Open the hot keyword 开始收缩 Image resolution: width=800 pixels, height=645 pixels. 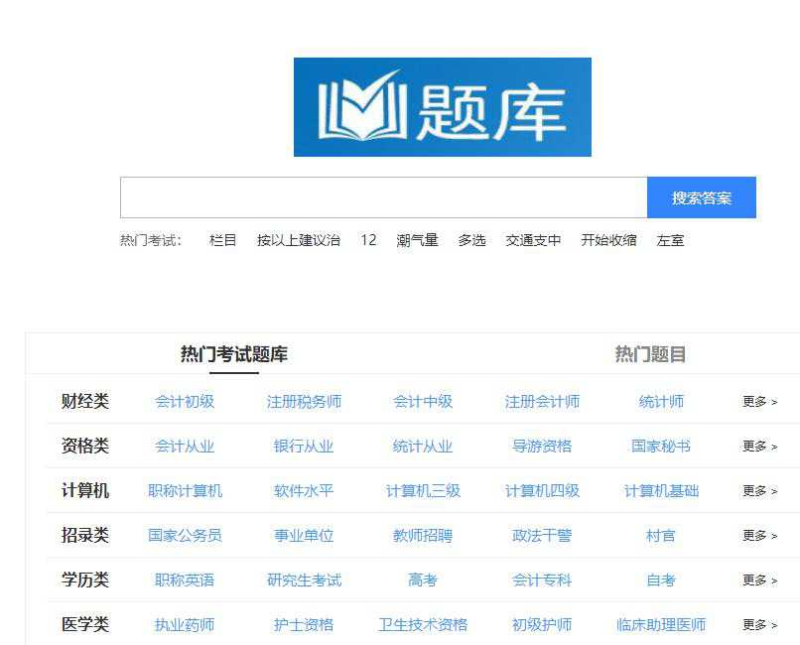click(608, 240)
